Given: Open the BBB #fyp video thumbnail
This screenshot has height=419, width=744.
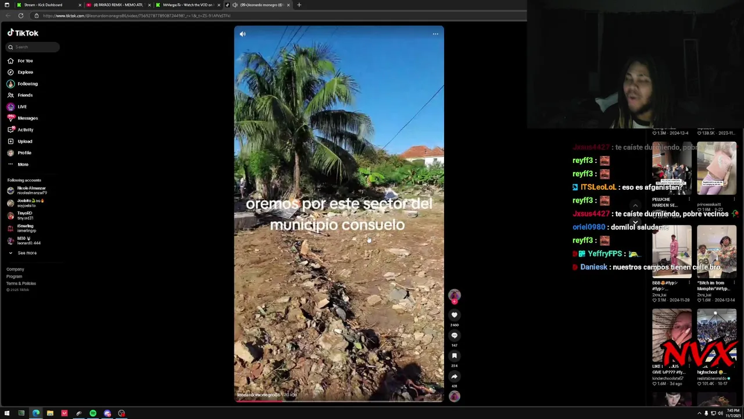Looking at the screenshot, I should (672, 252).
